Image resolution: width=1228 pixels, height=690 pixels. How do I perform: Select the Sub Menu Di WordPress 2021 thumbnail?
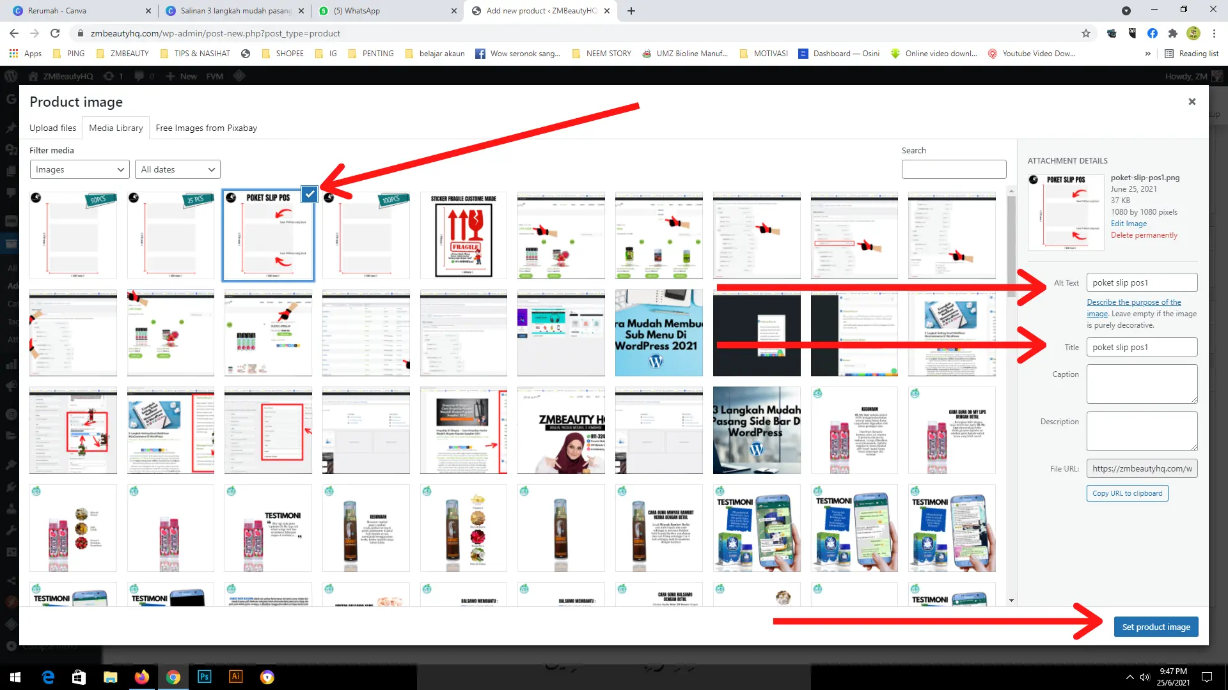coord(659,333)
